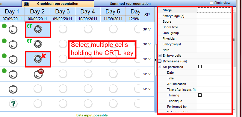Click the Stage value input field
The width and height of the screenshot is (242, 117).
coord(214,10)
